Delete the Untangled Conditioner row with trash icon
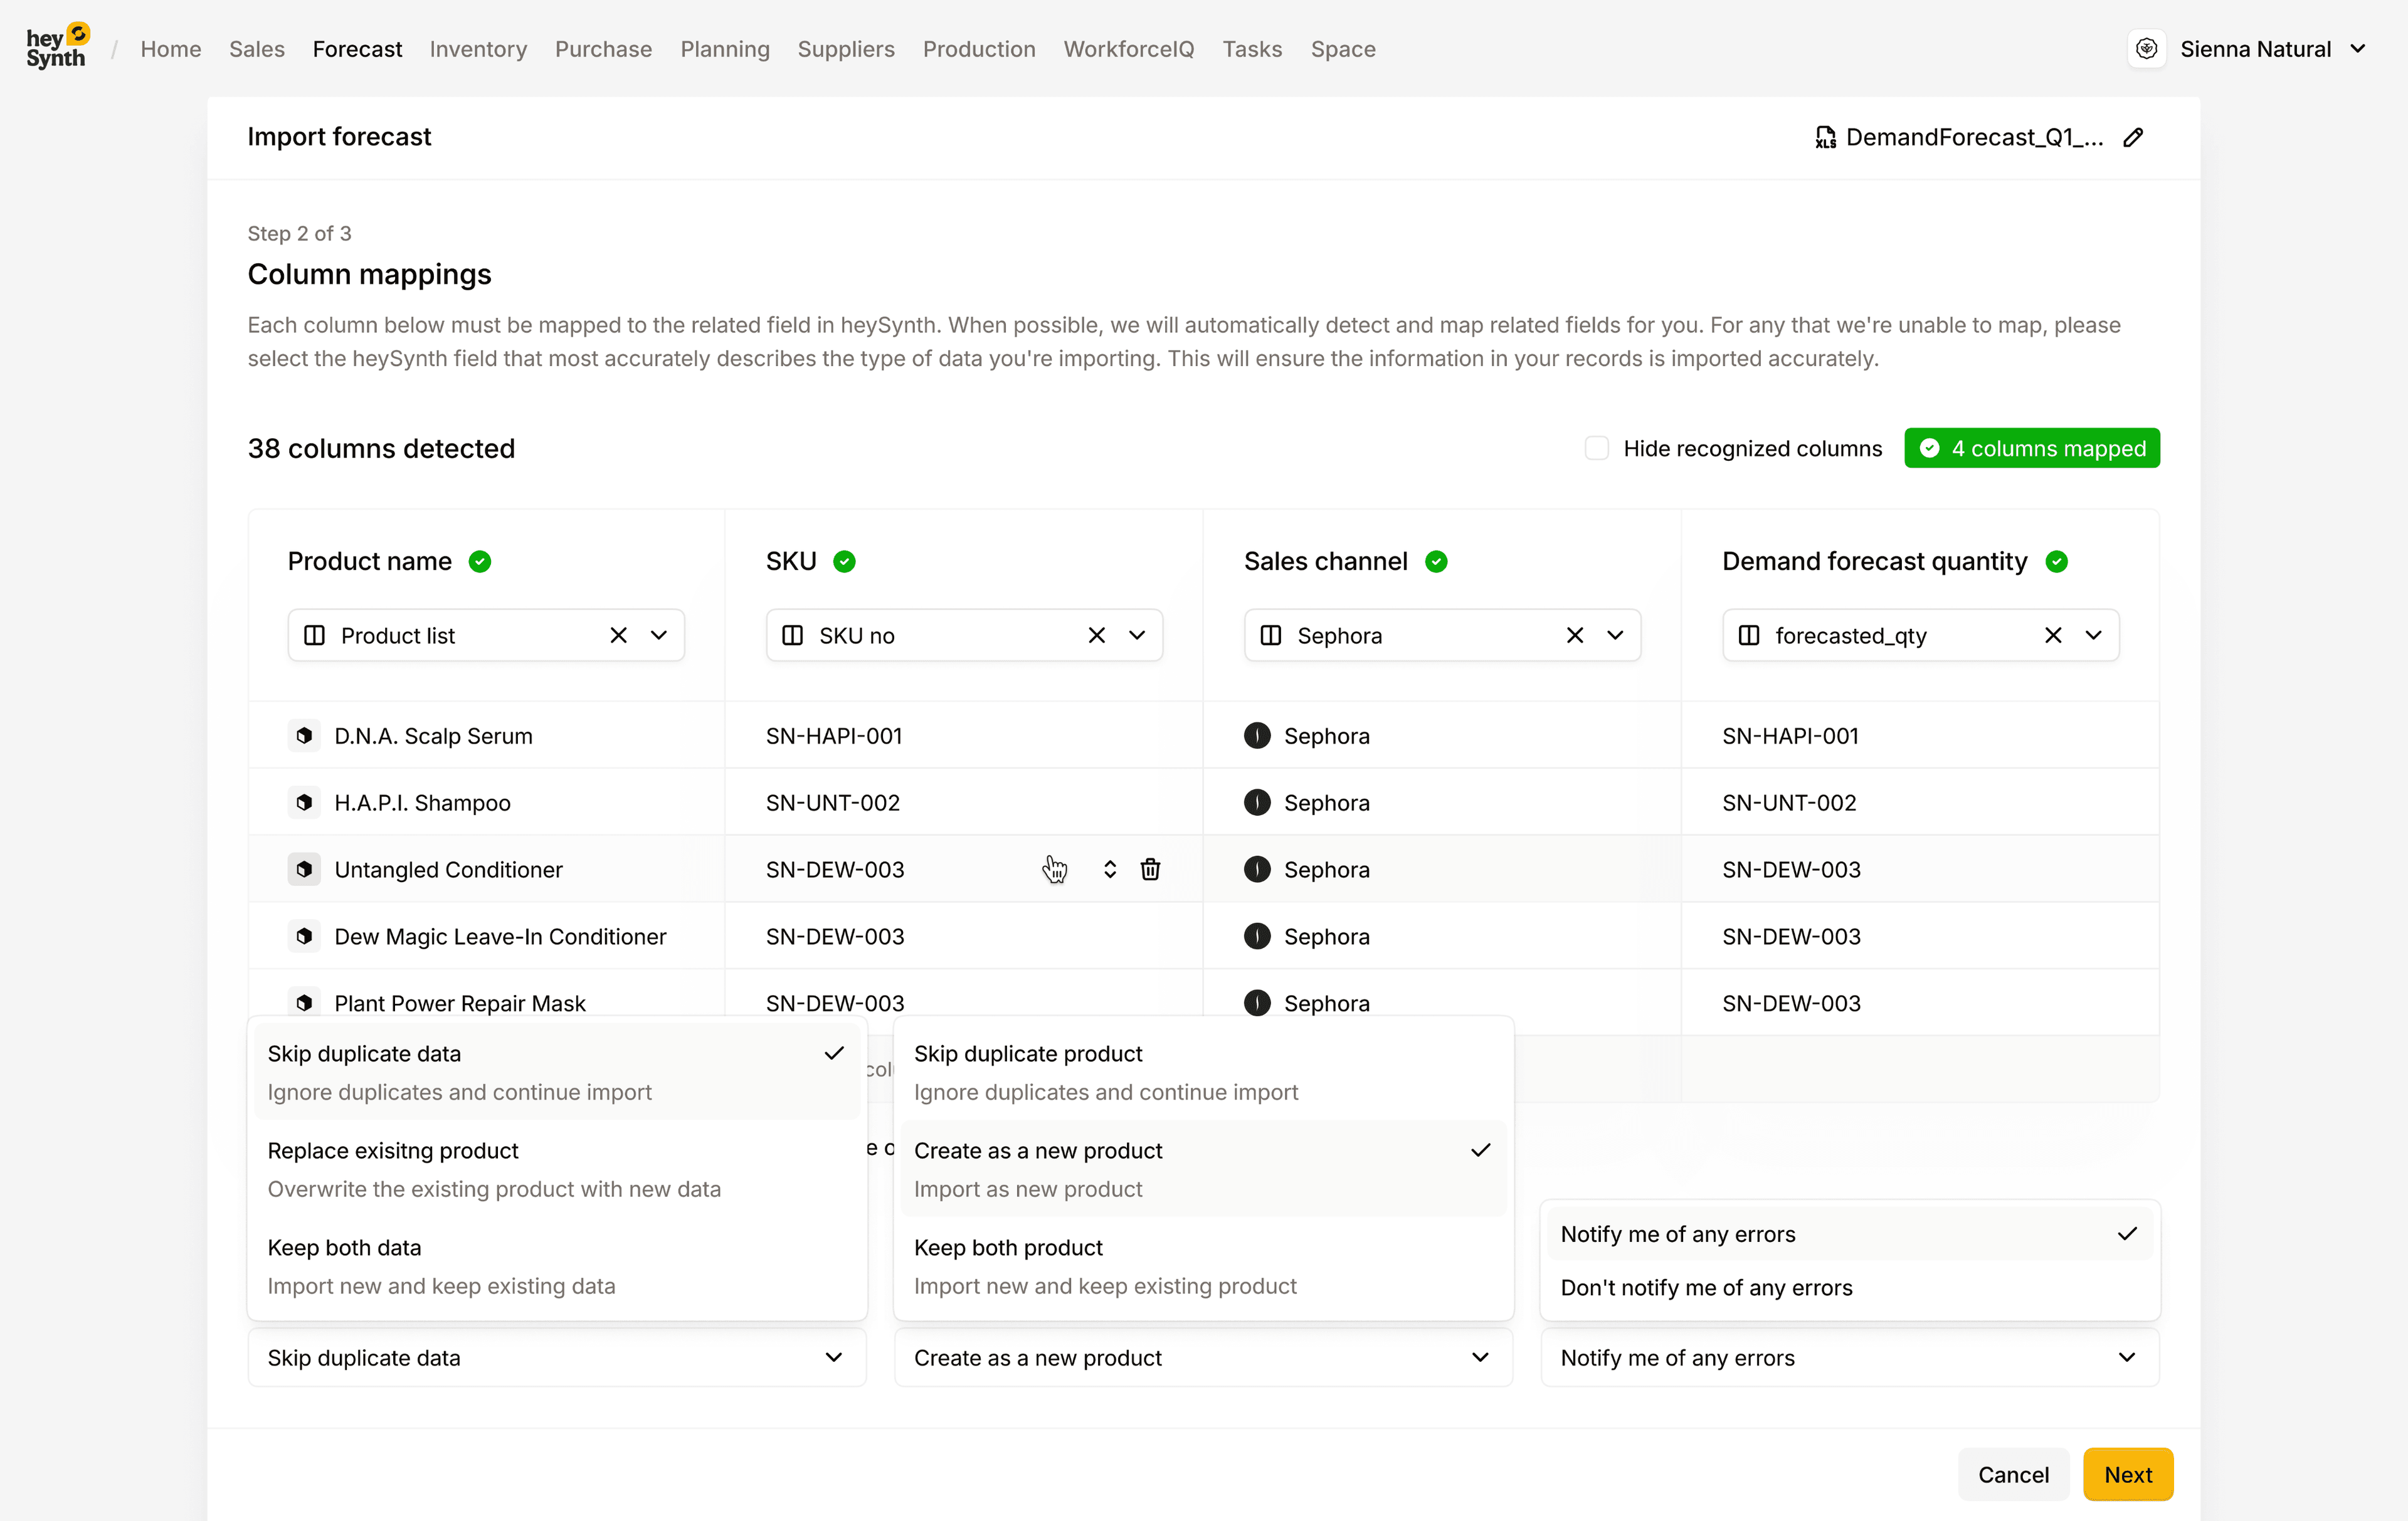The image size is (2408, 1521). (x=1150, y=869)
